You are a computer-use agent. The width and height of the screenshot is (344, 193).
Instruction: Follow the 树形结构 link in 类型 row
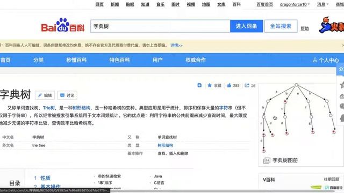pos(165,145)
